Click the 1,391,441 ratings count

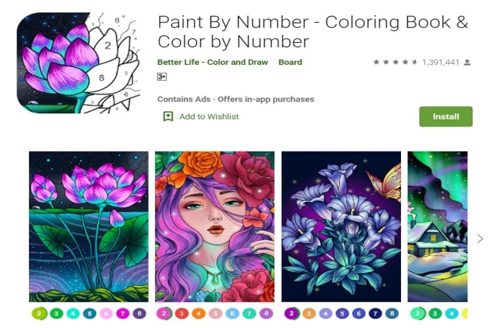pyautogui.click(x=440, y=62)
